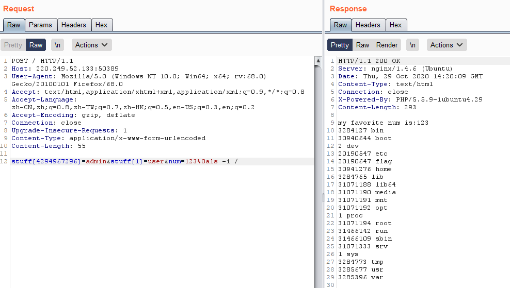Switch to Request Raw tab
This screenshot has width=510, height=288.
tap(13, 25)
